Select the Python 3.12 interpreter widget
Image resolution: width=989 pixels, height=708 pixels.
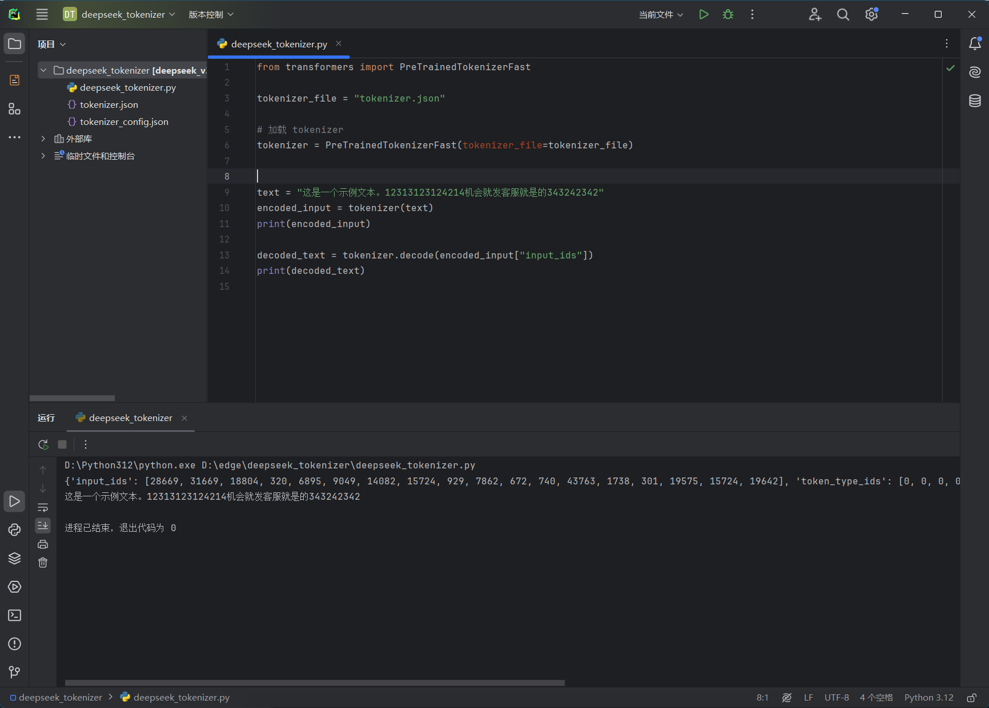pyautogui.click(x=928, y=697)
